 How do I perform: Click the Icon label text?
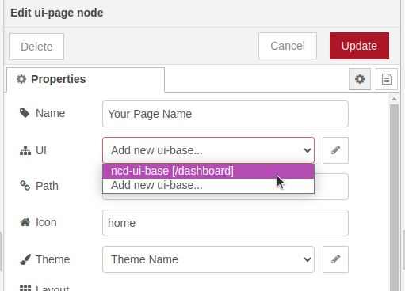tap(46, 222)
